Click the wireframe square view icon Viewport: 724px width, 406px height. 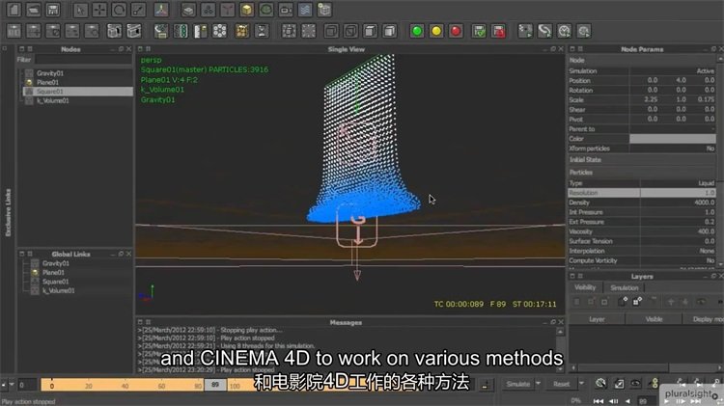pos(330,31)
